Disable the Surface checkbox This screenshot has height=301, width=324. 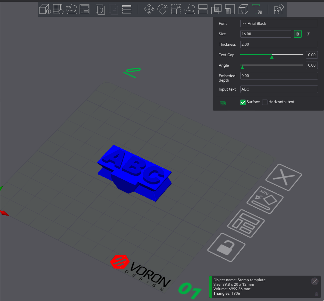[x=243, y=102]
